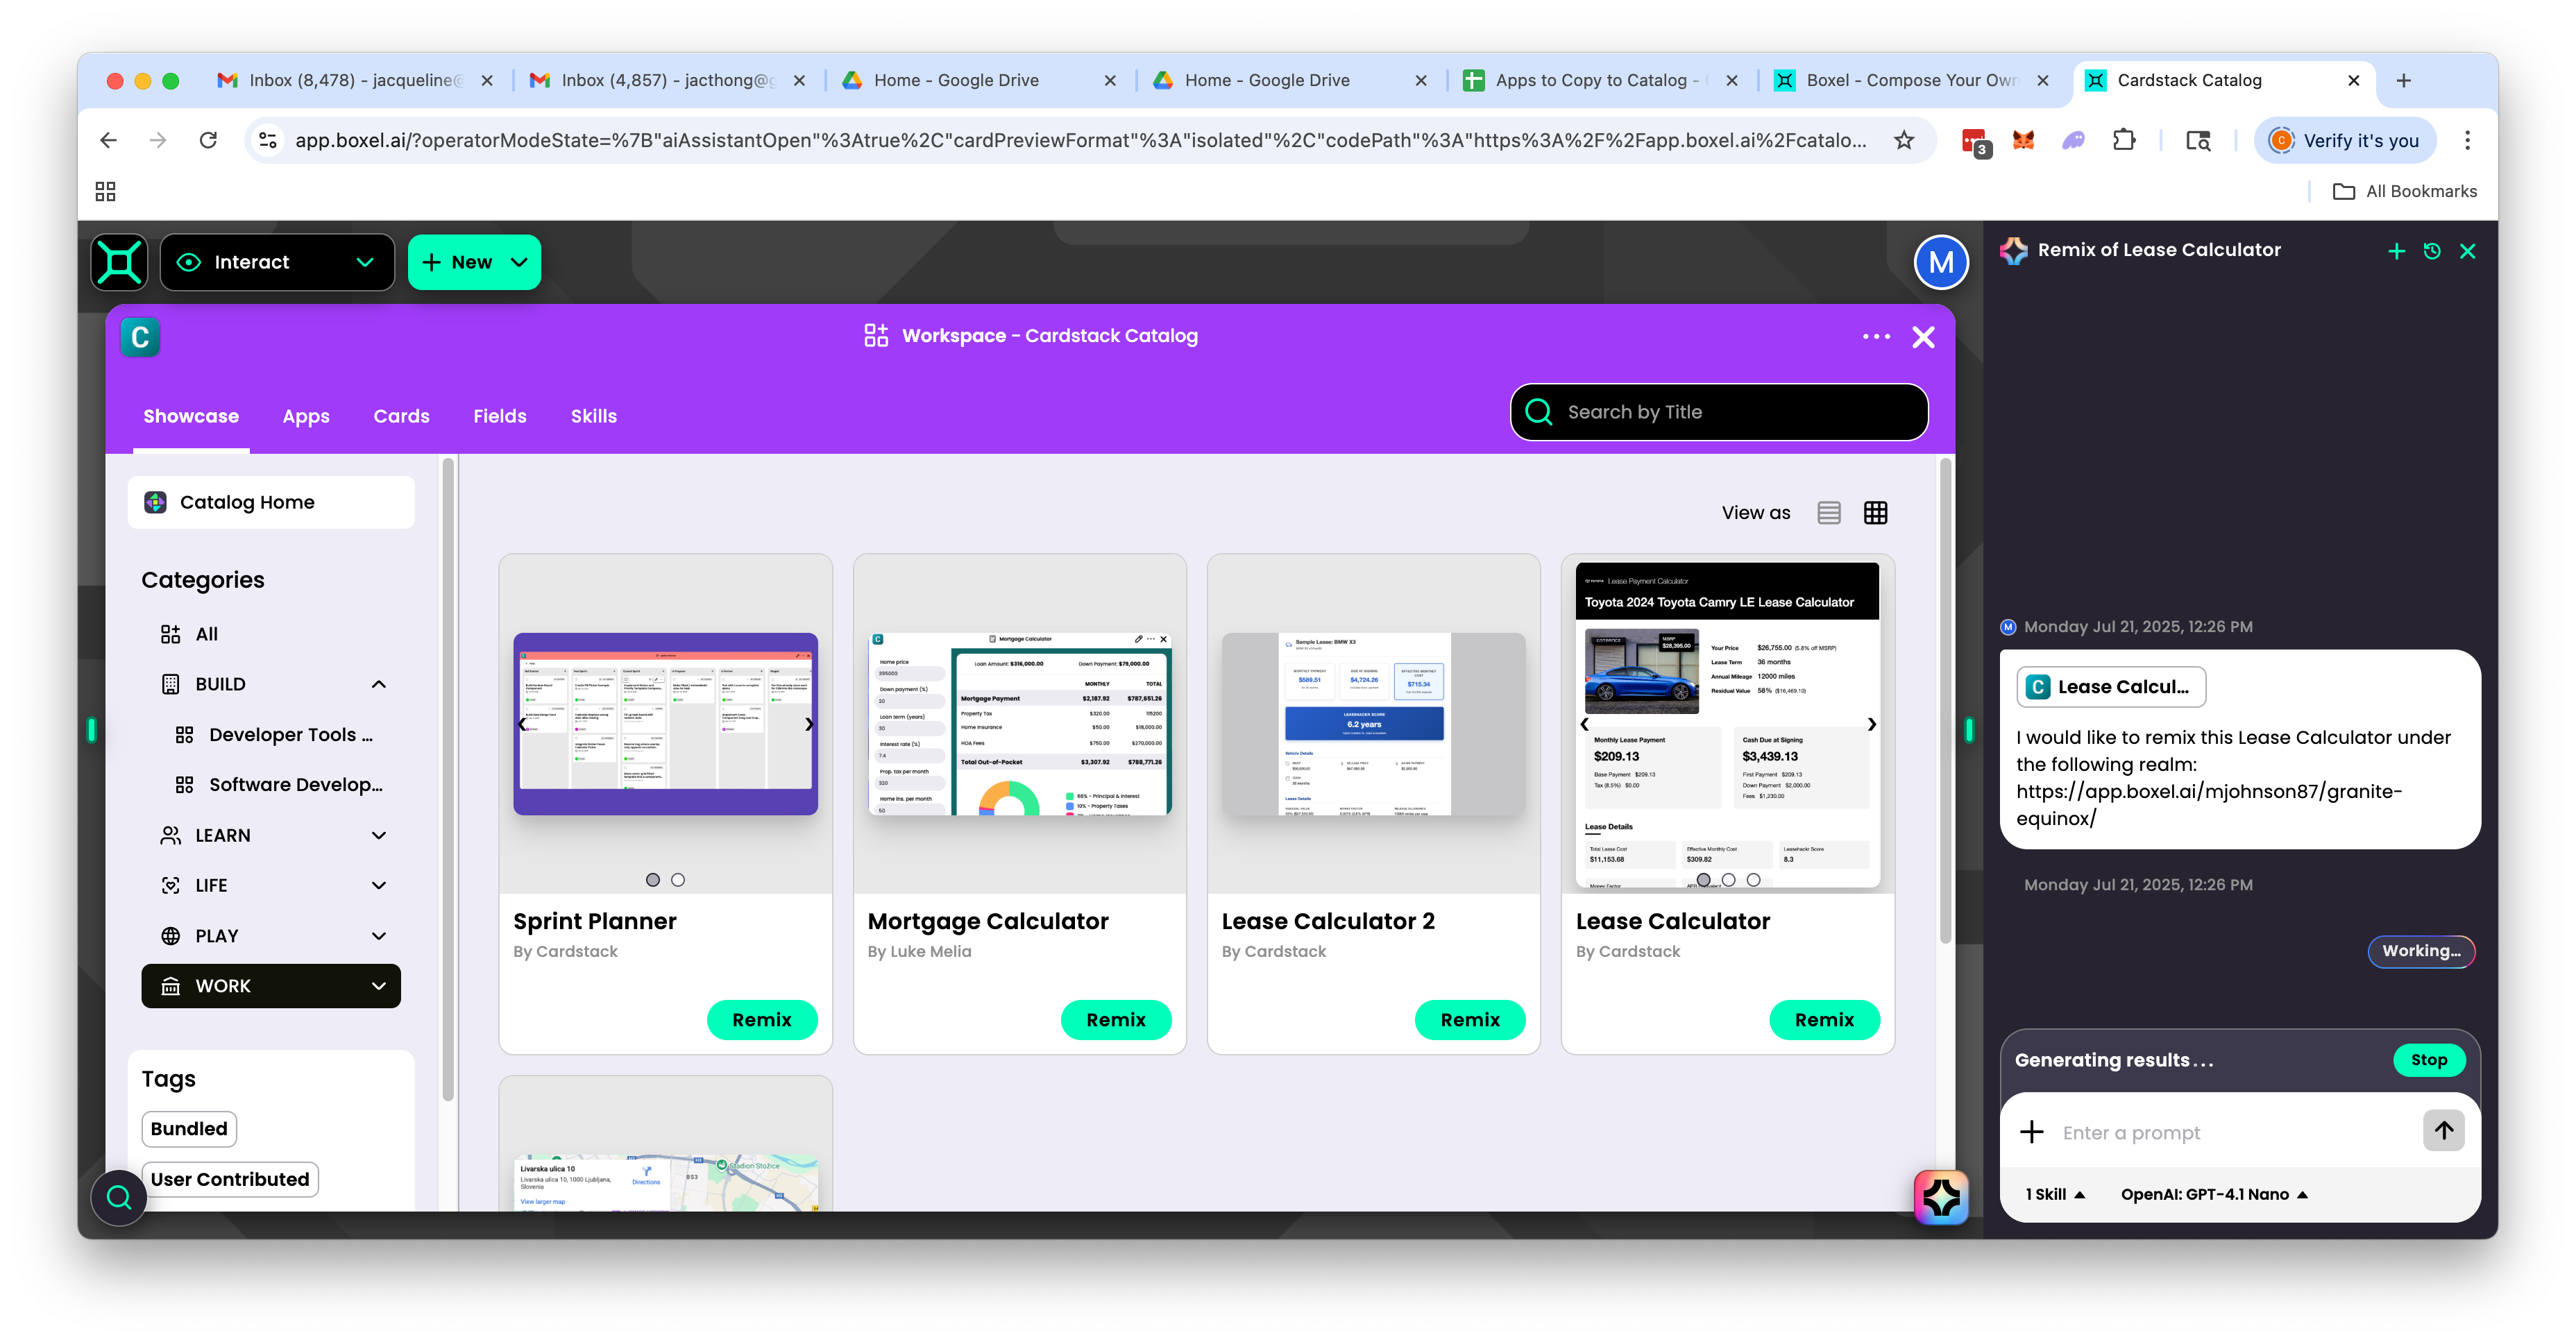The width and height of the screenshot is (2576, 1342).
Task: Open Chrome apps grid icon
Action: point(105,191)
